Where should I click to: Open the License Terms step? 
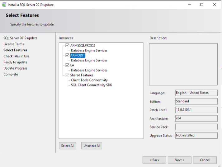click(x=14, y=44)
